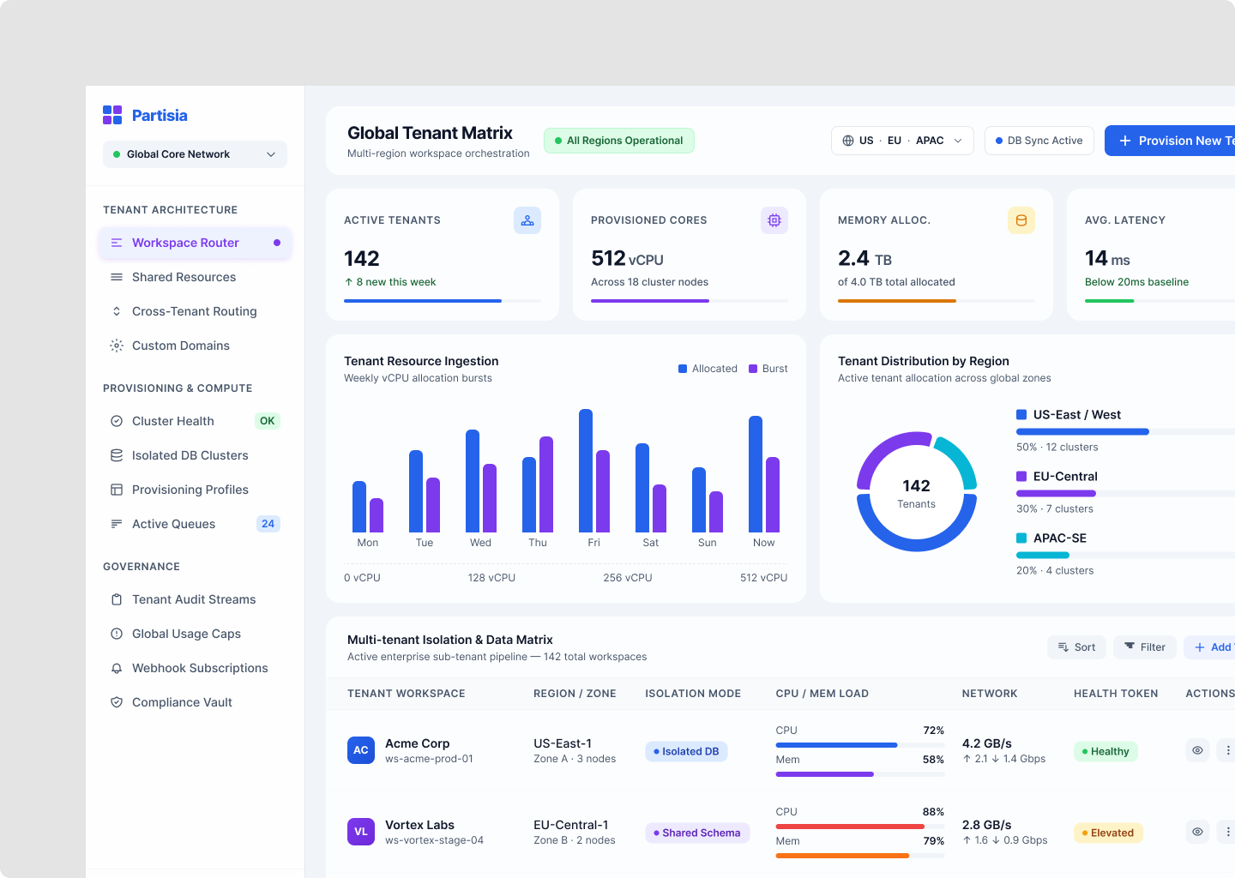View Acme Corp workspace details eye icon
Image resolution: width=1235 pixels, height=878 pixels.
click(1197, 750)
